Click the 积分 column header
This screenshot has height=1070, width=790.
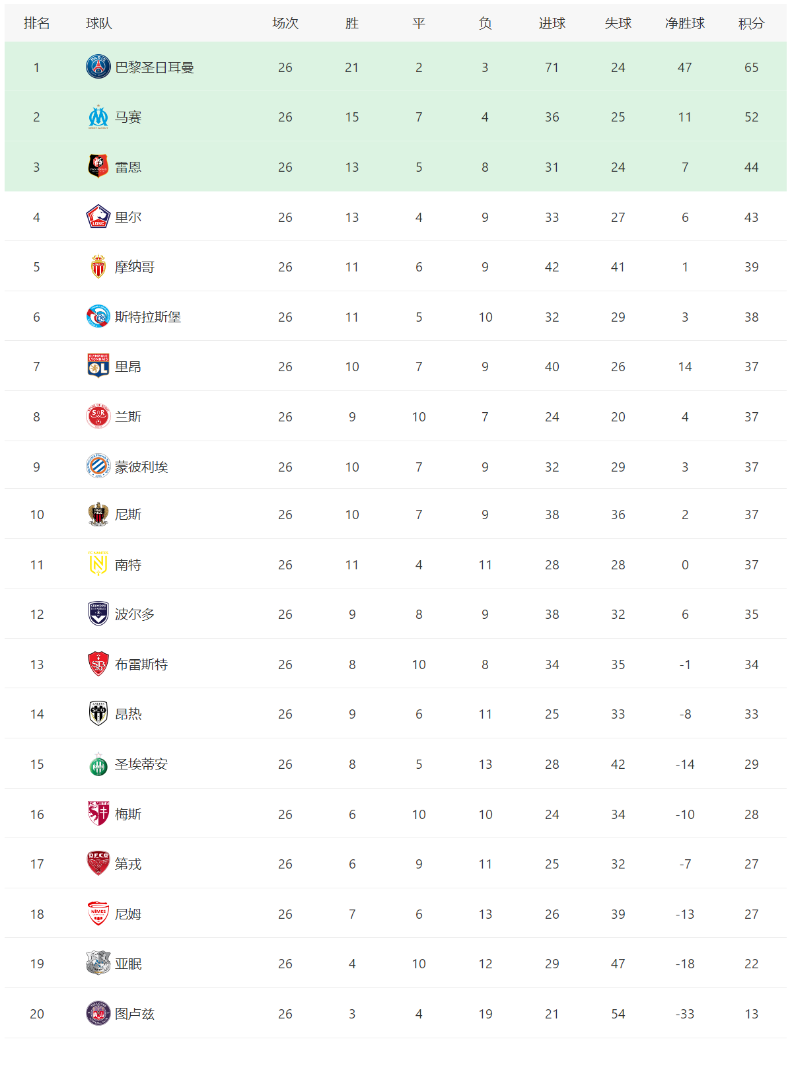point(751,23)
